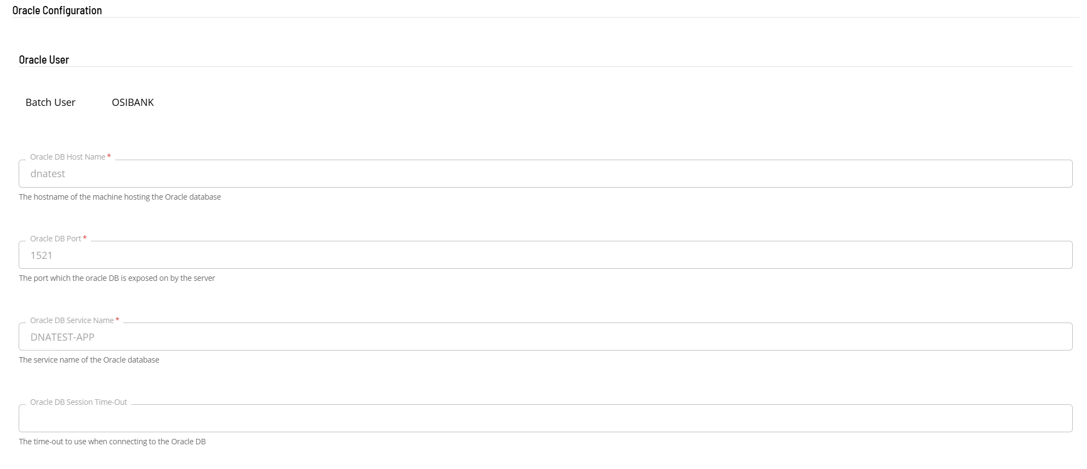Image resolution: width=1087 pixels, height=469 pixels.
Task: Click the port description helper text
Action: click(117, 278)
